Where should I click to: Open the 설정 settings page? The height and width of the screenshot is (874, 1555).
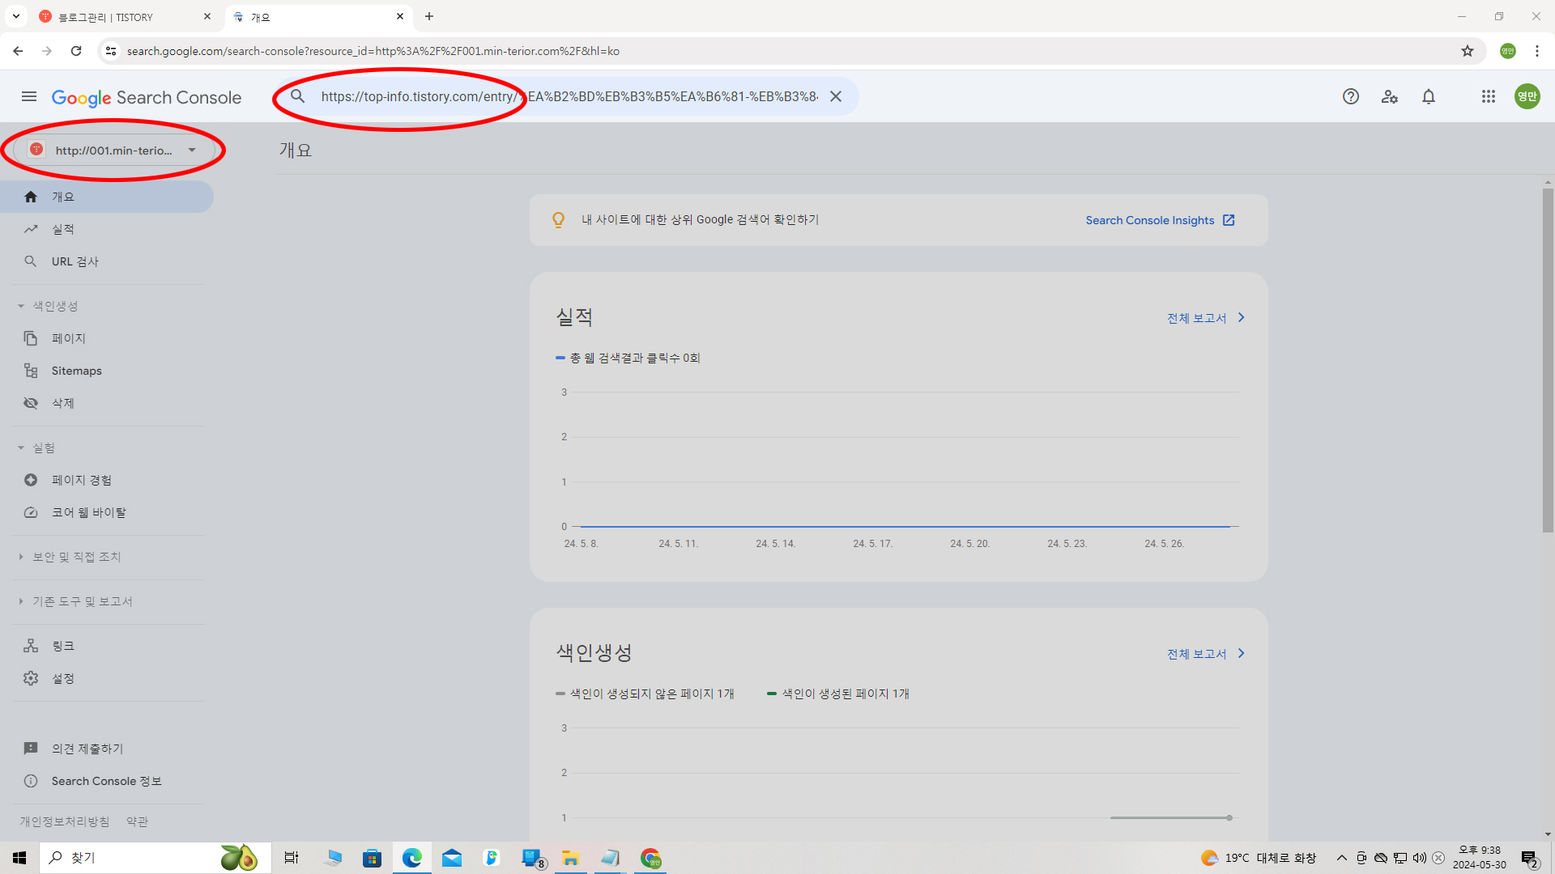click(62, 678)
